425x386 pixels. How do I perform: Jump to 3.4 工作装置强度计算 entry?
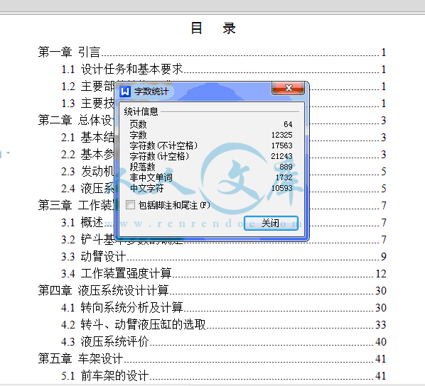[x=224, y=273]
